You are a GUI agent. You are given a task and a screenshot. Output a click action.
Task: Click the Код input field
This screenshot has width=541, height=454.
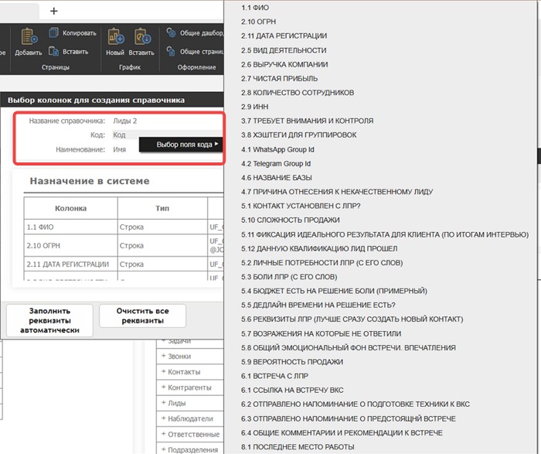click(168, 135)
